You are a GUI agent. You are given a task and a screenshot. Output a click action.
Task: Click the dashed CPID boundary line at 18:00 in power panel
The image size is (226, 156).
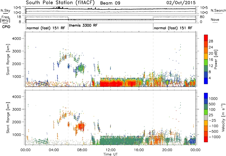153,59
